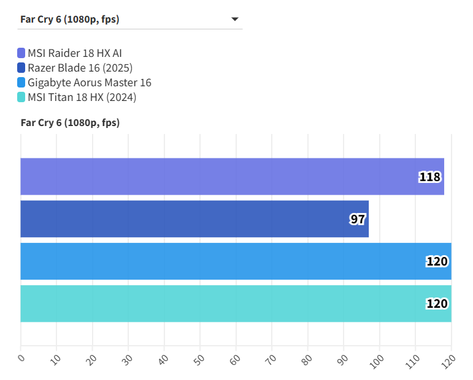Click the Razer Blade 16 (2025) legend swatch

(21, 68)
